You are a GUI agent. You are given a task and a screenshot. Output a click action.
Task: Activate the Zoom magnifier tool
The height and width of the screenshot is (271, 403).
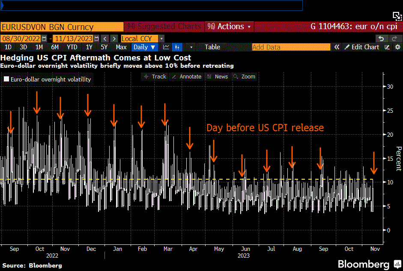[244, 77]
